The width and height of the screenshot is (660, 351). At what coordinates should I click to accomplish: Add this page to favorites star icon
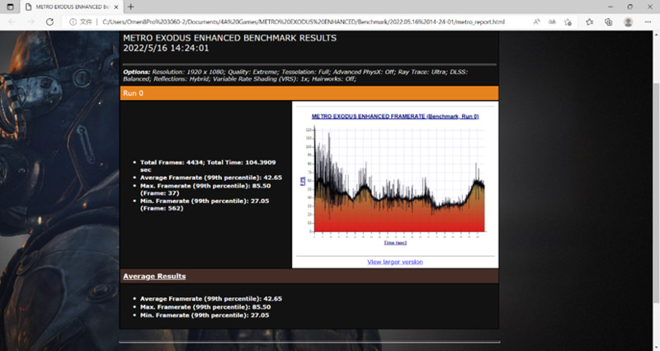pyautogui.click(x=568, y=22)
